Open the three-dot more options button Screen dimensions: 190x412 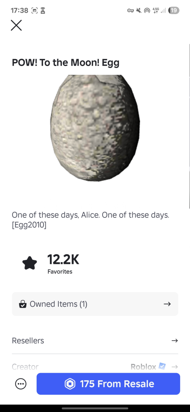tap(21, 384)
